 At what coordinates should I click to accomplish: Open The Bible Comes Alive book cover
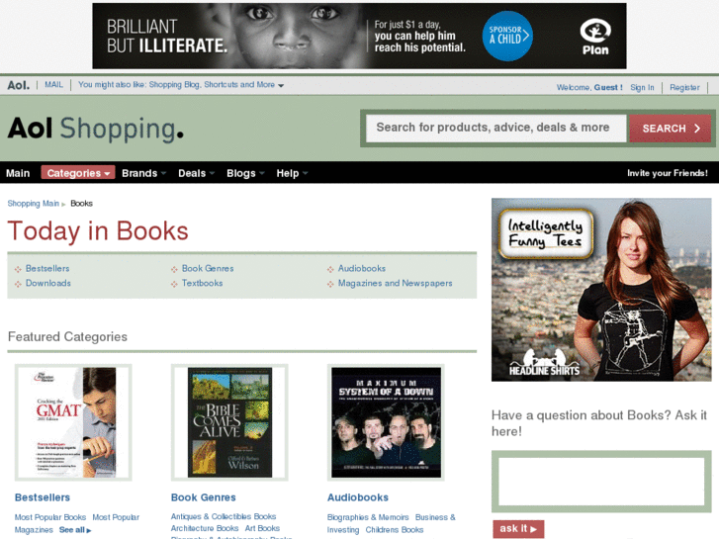point(229,422)
